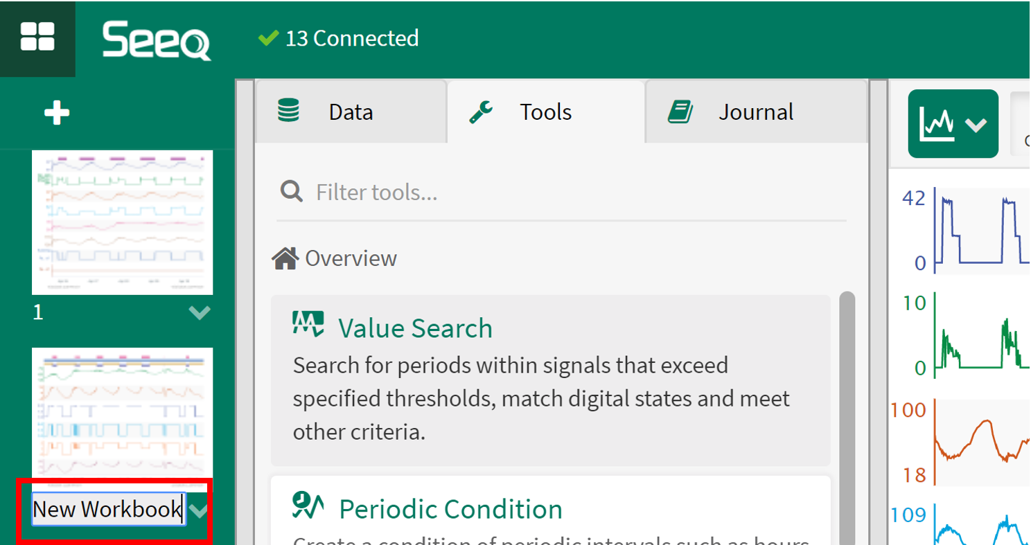Click the Overview home icon

pyautogui.click(x=285, y=259)
